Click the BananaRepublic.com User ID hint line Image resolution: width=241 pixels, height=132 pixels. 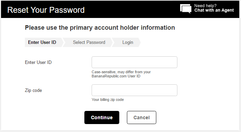click(x=116, y=76)
